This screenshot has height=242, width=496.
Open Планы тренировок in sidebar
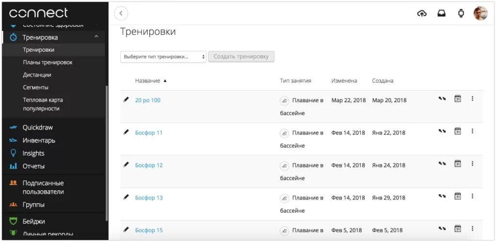[47, 62]
